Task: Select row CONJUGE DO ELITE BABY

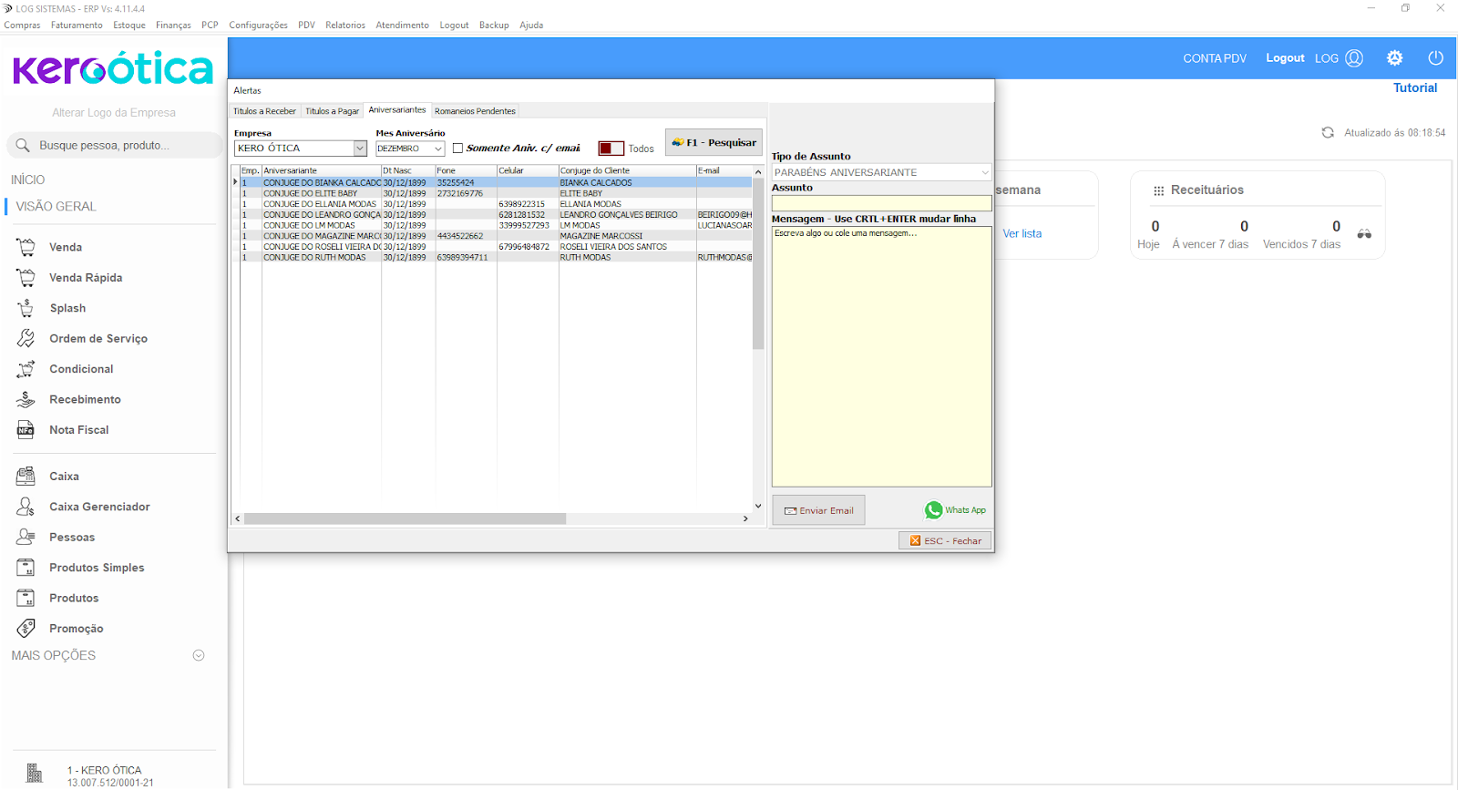Action: tap(497, 193)
